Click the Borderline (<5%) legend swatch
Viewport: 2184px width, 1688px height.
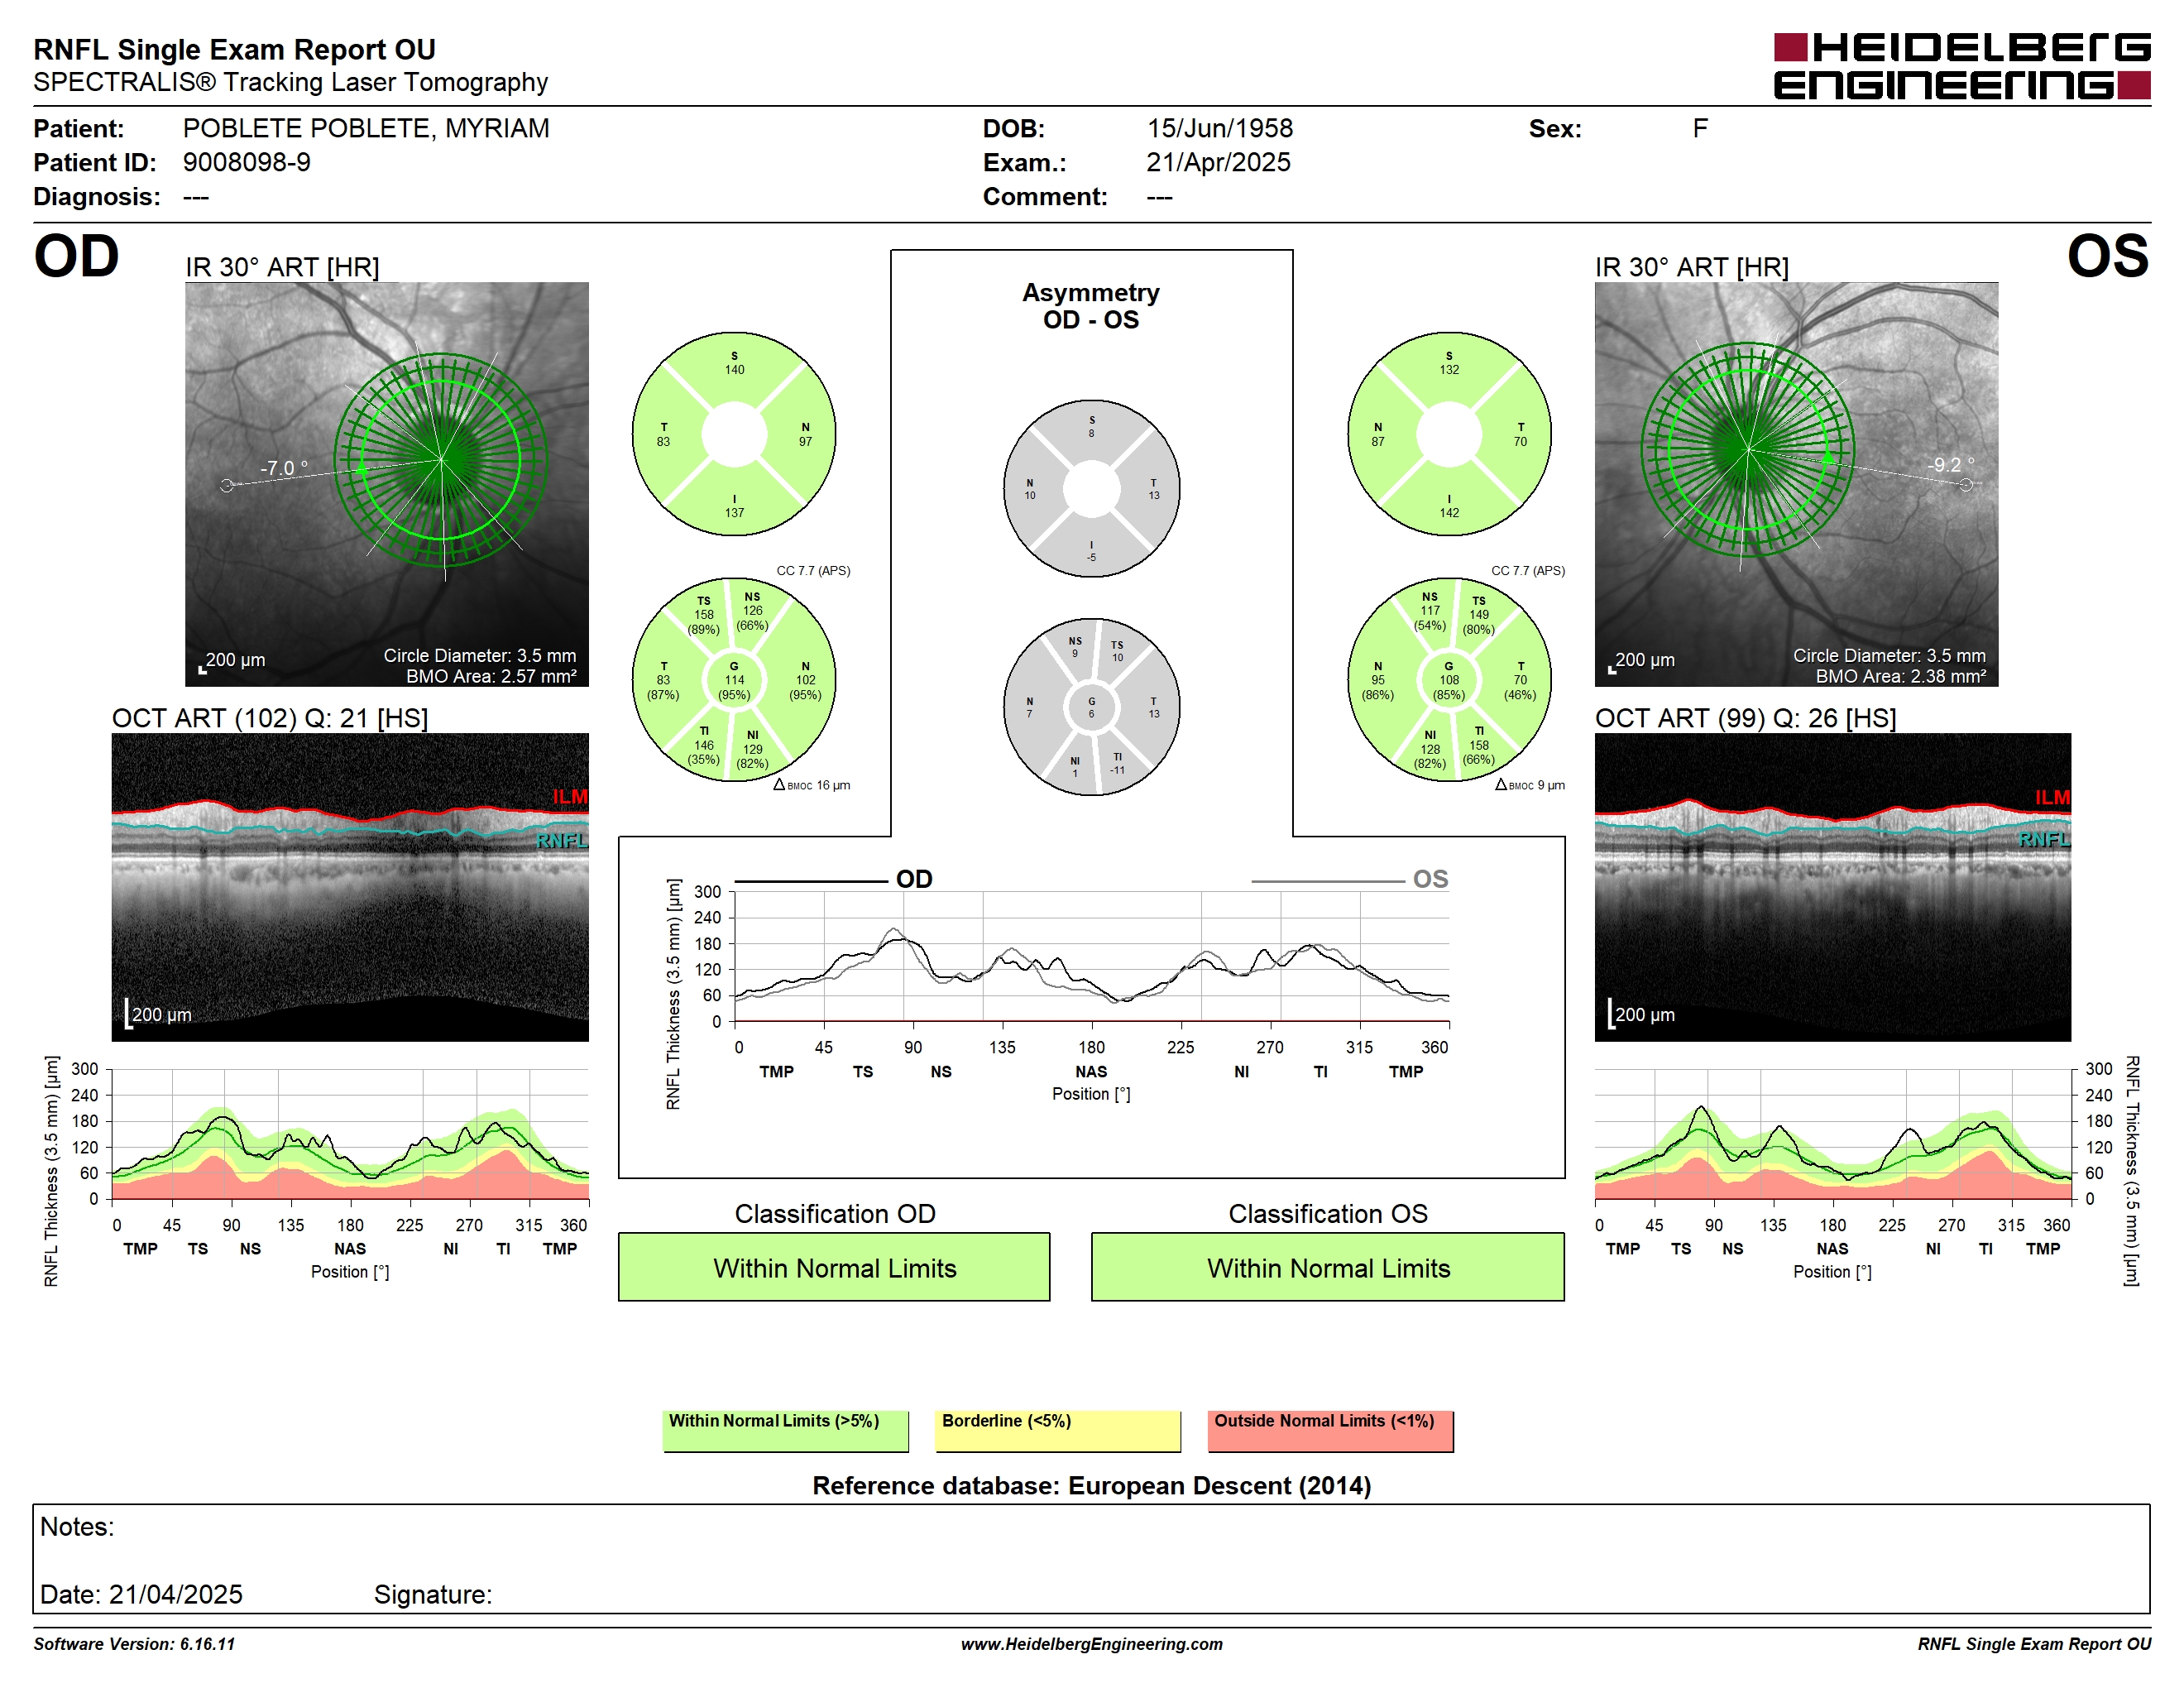coord(1058,1430)
